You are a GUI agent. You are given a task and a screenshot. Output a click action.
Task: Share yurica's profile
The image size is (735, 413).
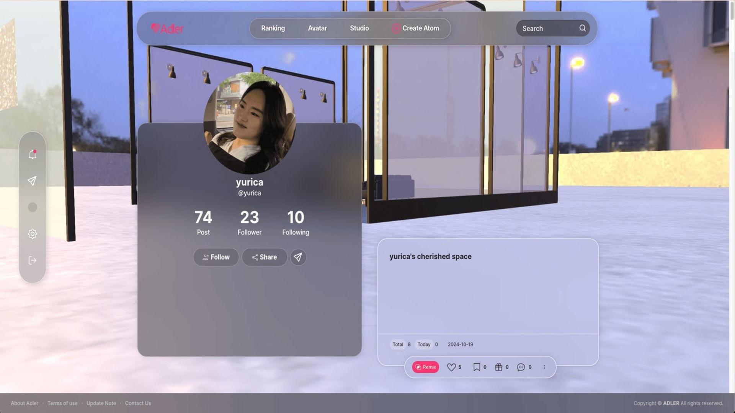point(264,257)
